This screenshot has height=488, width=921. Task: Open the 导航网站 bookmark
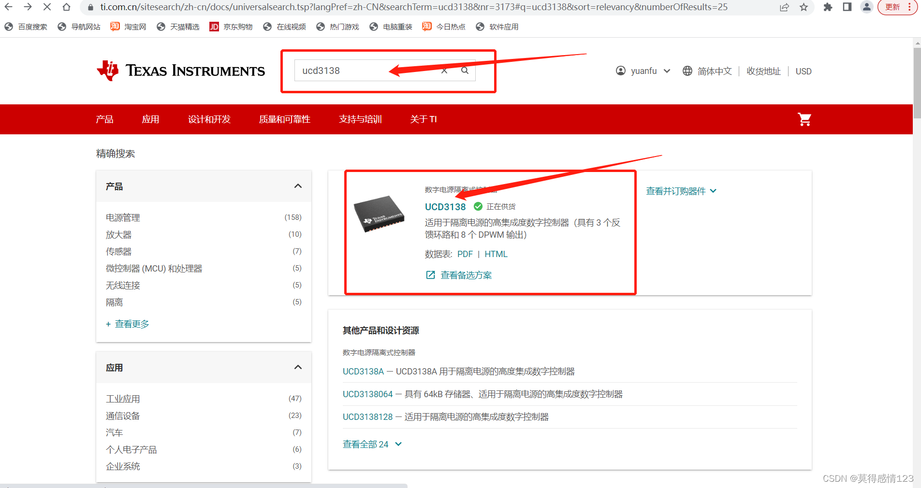coord(79,27)
